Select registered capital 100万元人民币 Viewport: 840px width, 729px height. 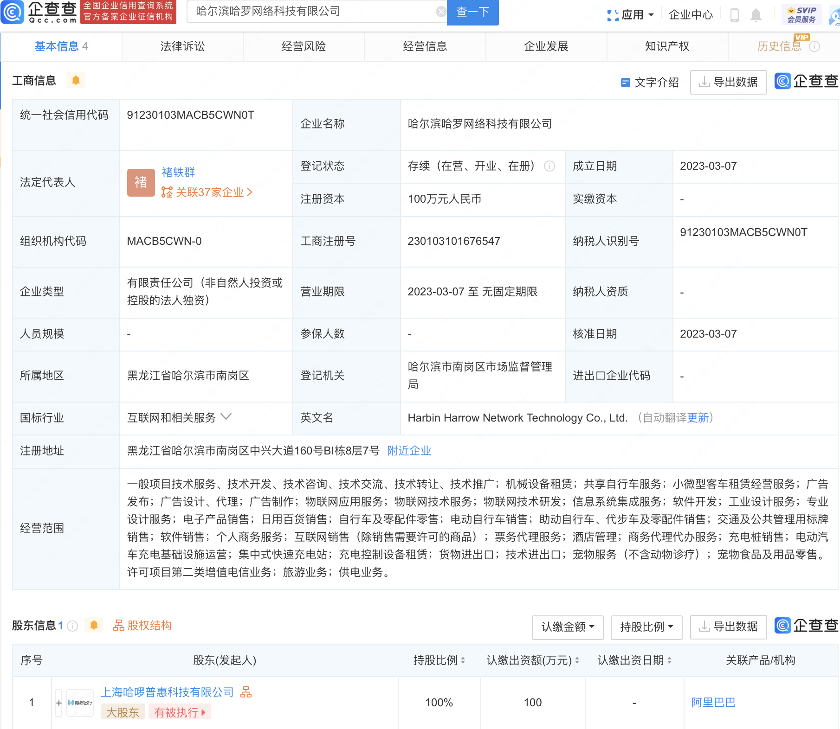(445, 199)
